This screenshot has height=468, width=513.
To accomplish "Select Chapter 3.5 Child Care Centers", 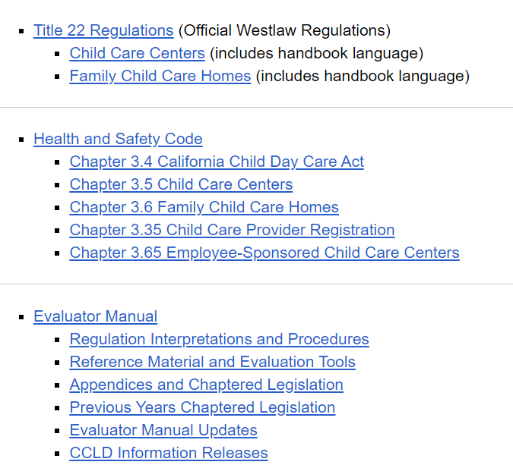I will pos(181,185).
